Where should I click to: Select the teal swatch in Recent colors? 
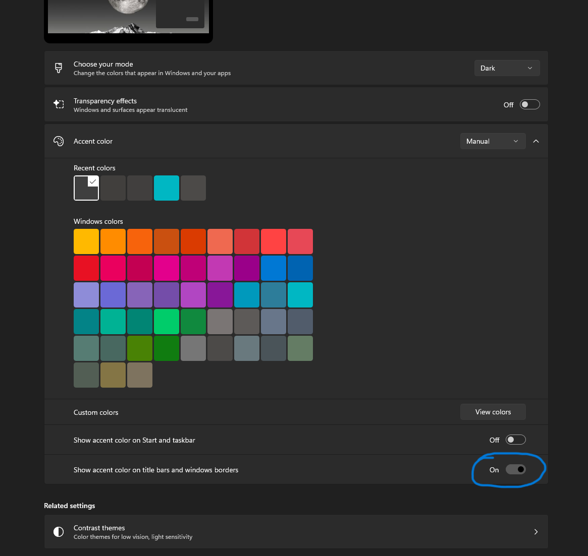coord(167,188)
